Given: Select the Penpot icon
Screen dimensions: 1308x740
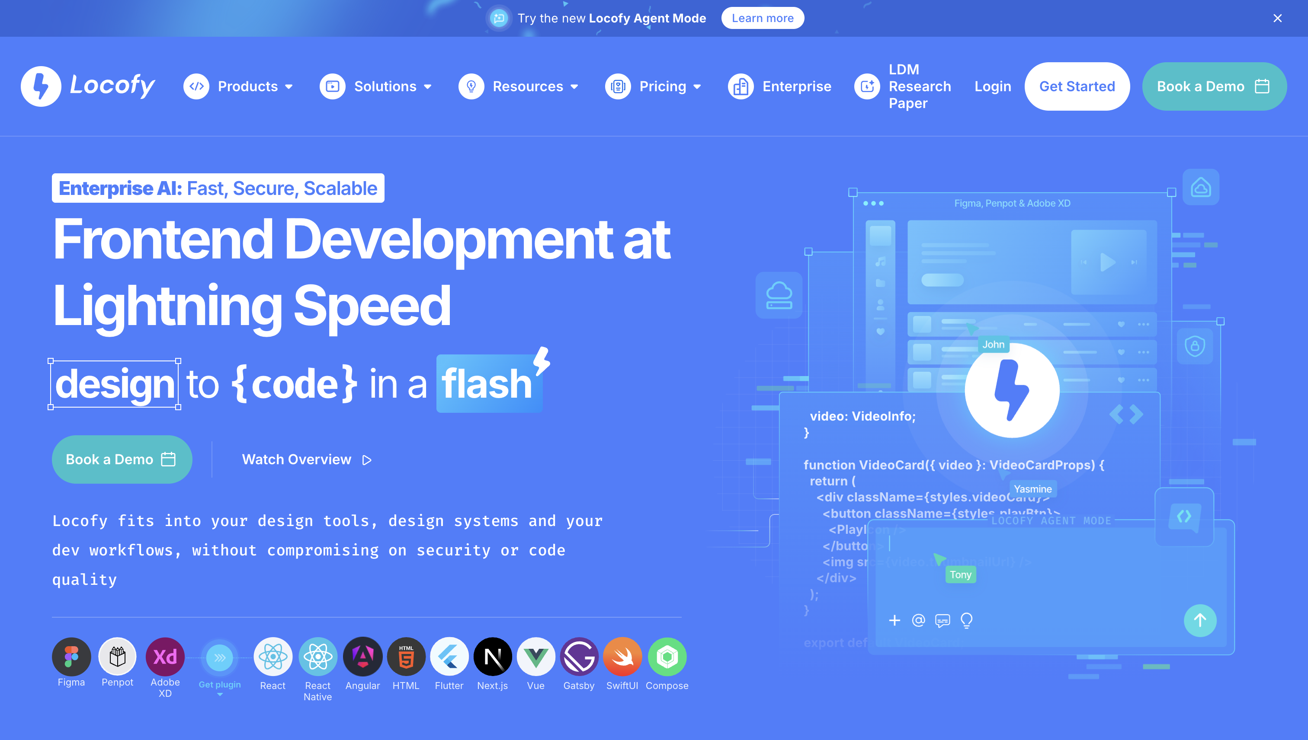Looking at the screenshot, I should 118,657.
